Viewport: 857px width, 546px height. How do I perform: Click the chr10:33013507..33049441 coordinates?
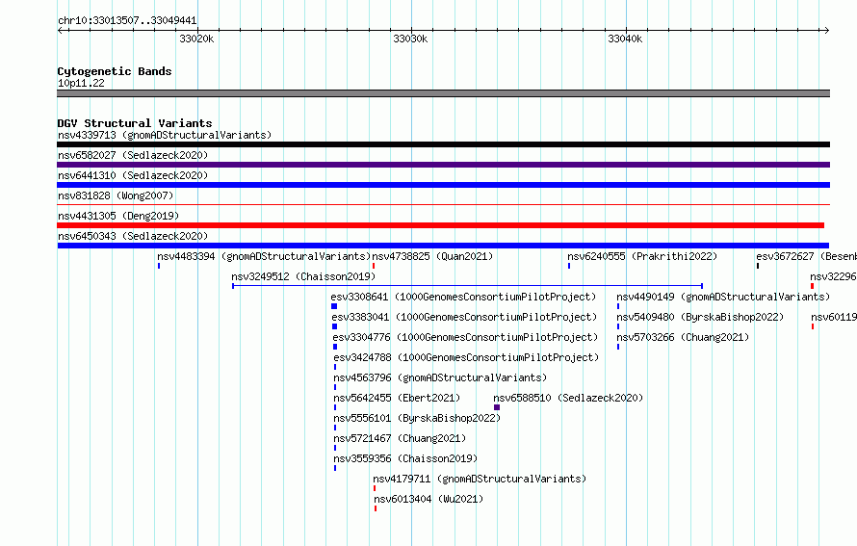pyautogui.click(x=127, y=20)
